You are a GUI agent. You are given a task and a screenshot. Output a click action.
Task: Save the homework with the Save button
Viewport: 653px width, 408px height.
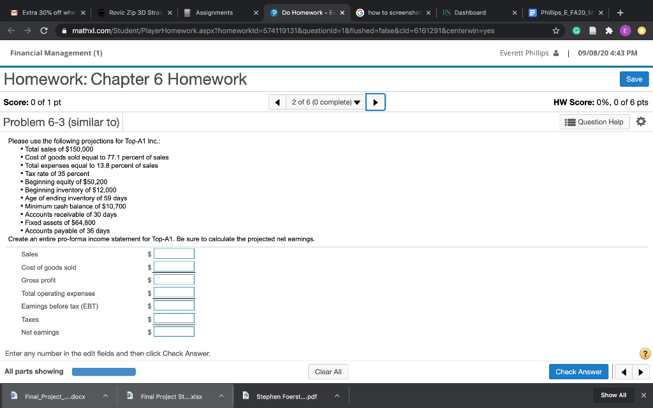634,78
